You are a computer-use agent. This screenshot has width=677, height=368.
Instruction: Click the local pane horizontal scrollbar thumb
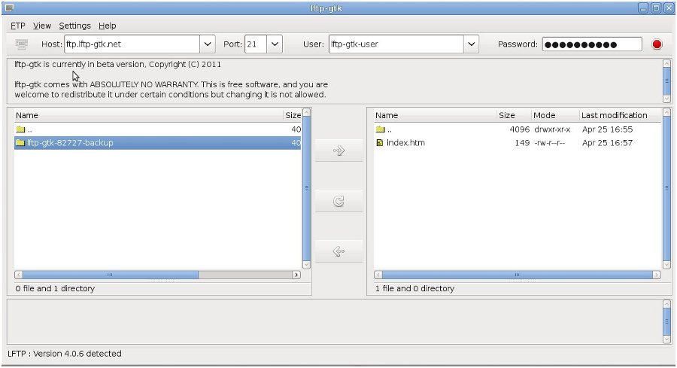pyautogui.click(x=110, y=275)
